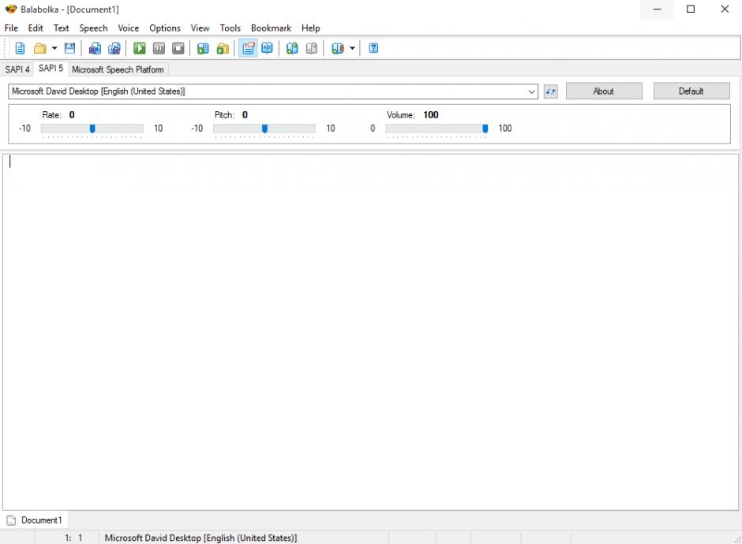Click inside the empty text editor area
Screen dimensions: 742x544
tap(370, 332)
